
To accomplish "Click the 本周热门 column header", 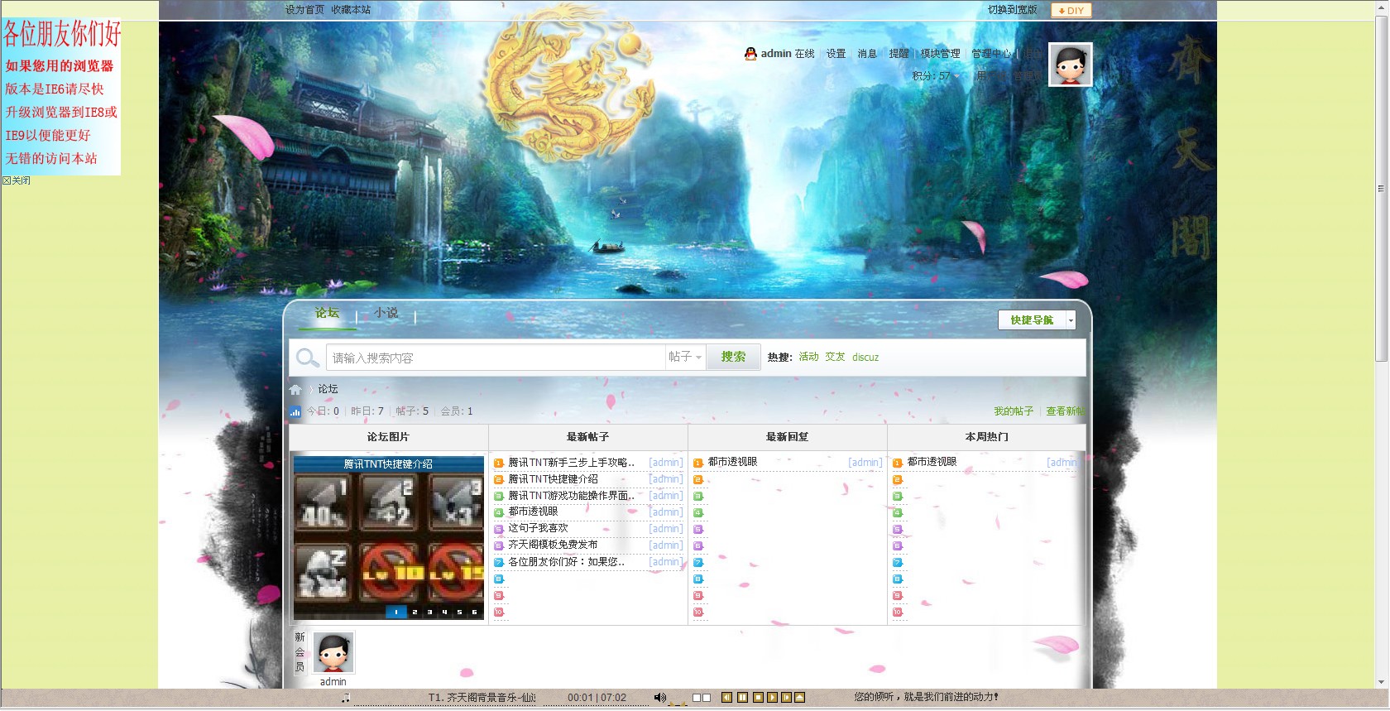I will pyautogui.click(x=986, y=437).
